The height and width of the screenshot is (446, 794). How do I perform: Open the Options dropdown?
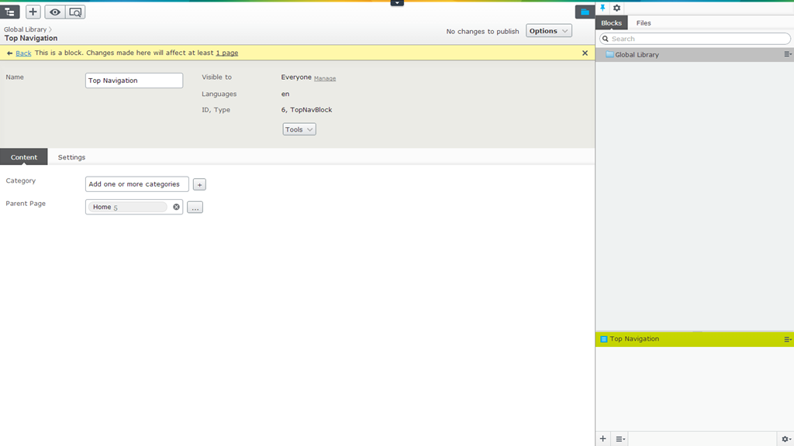549,31
